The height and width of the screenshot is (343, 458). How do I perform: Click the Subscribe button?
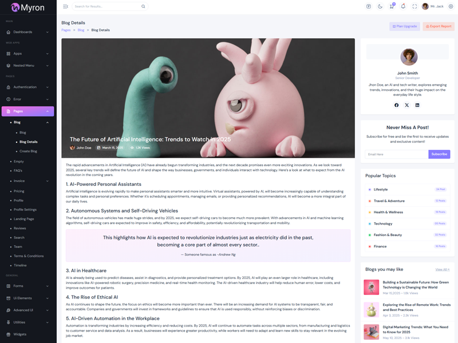point(439,154)
